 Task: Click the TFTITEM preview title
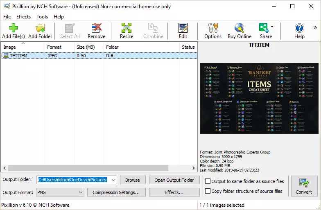(x=259, y=45)
